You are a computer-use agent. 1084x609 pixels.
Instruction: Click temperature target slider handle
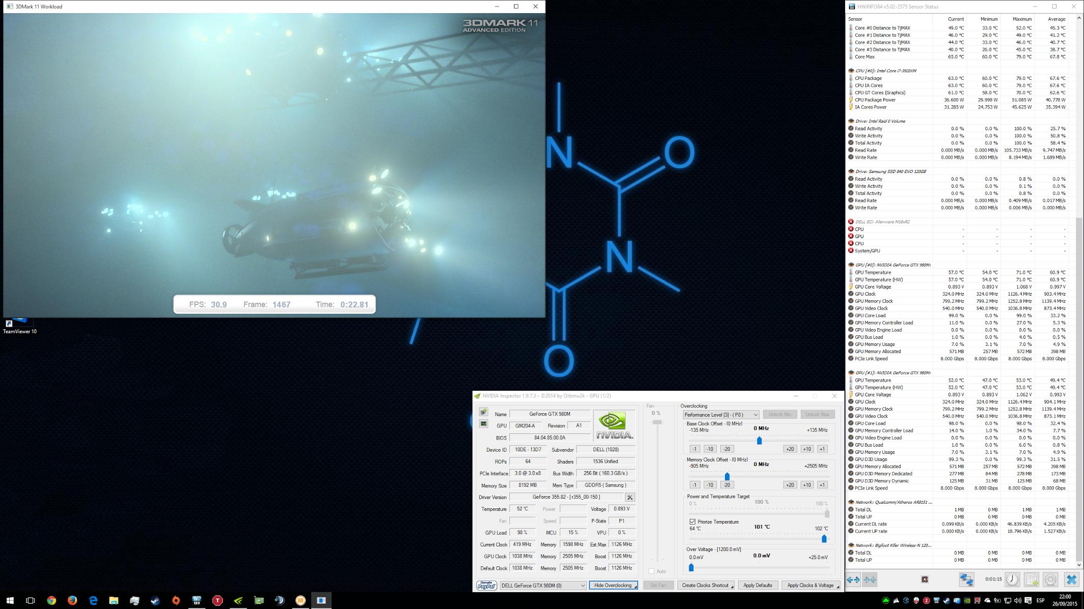[824, 538]
